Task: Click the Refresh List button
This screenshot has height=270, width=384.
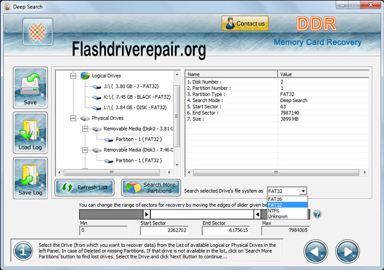Action: point(84,188)
